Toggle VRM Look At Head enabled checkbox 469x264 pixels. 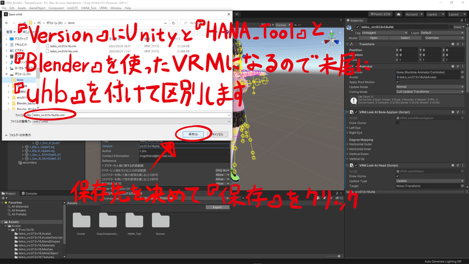356,165
